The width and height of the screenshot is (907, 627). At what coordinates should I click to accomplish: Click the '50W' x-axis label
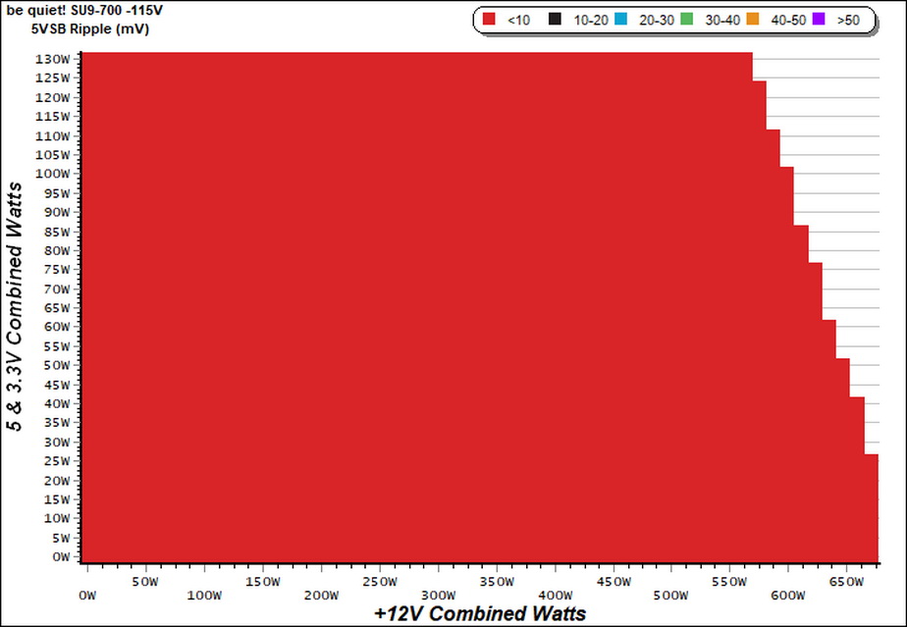point(145,582)
